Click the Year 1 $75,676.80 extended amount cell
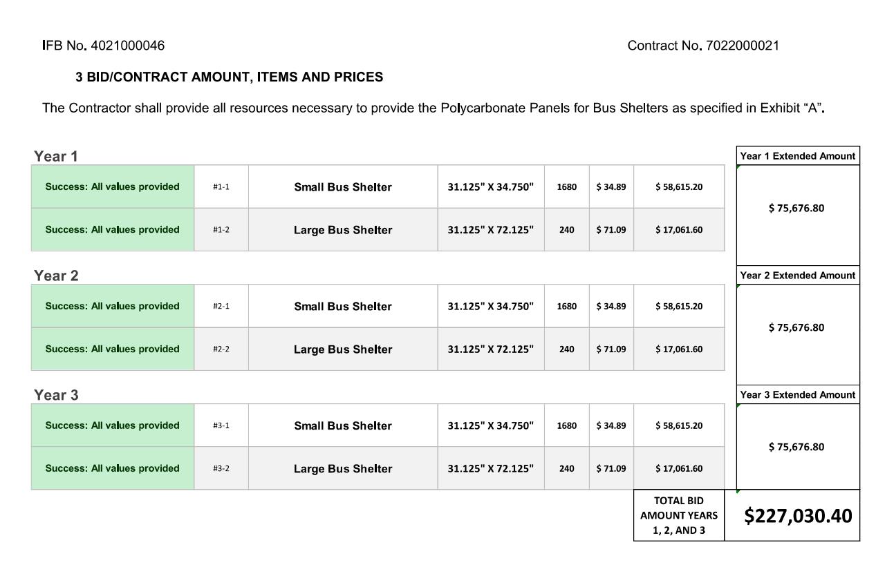The width and height of the screenshot is (876, 567). point(796,209)
